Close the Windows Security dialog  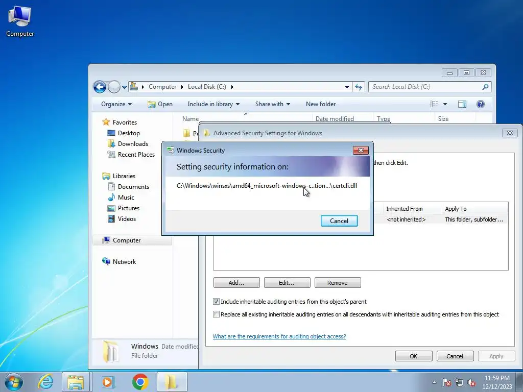[361, 151]
